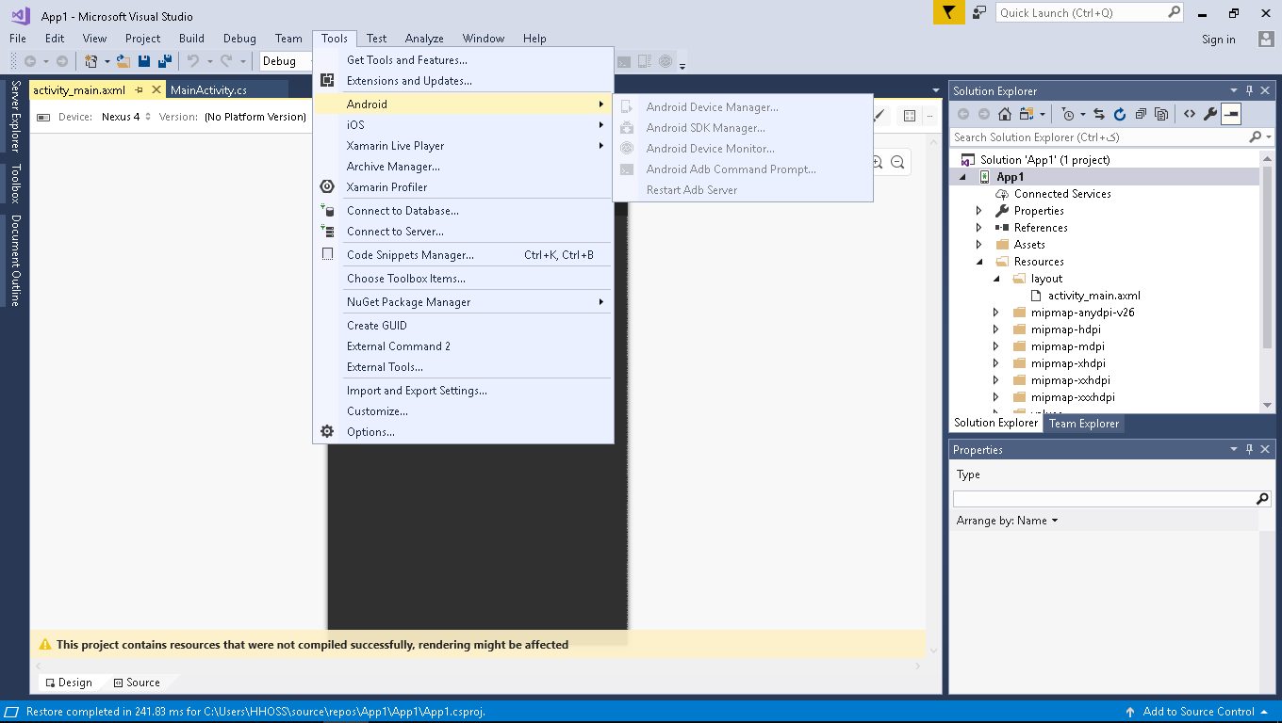Click the Save toolbar icon
This screenshot has height=723, width=1282.
tap(144, 61)
